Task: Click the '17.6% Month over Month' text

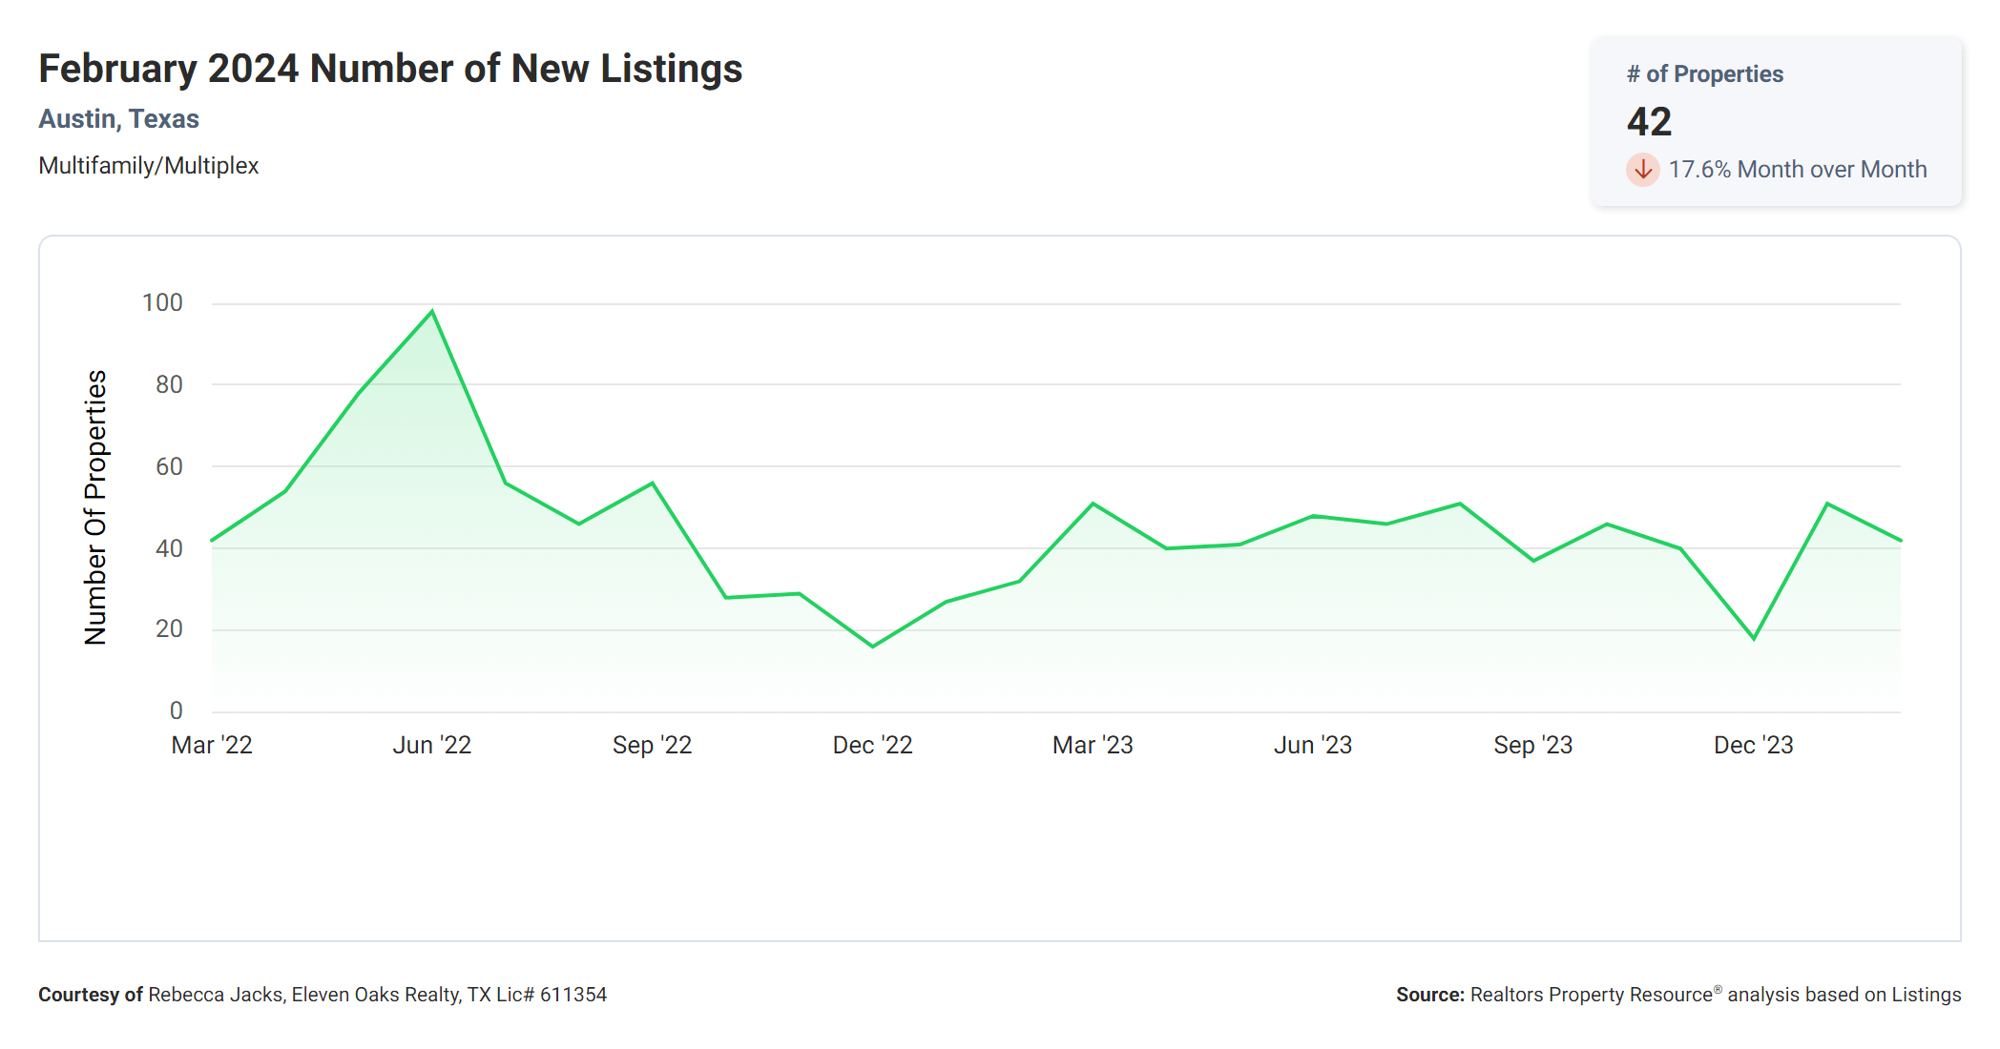Action: coord(1797,170)
